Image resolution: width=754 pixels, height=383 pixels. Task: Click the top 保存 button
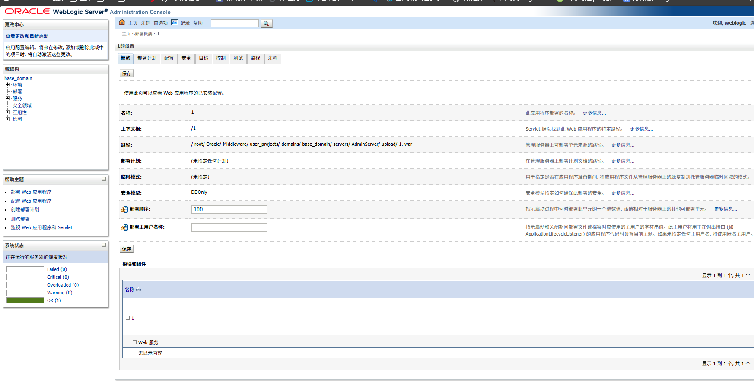coord(127,73)
